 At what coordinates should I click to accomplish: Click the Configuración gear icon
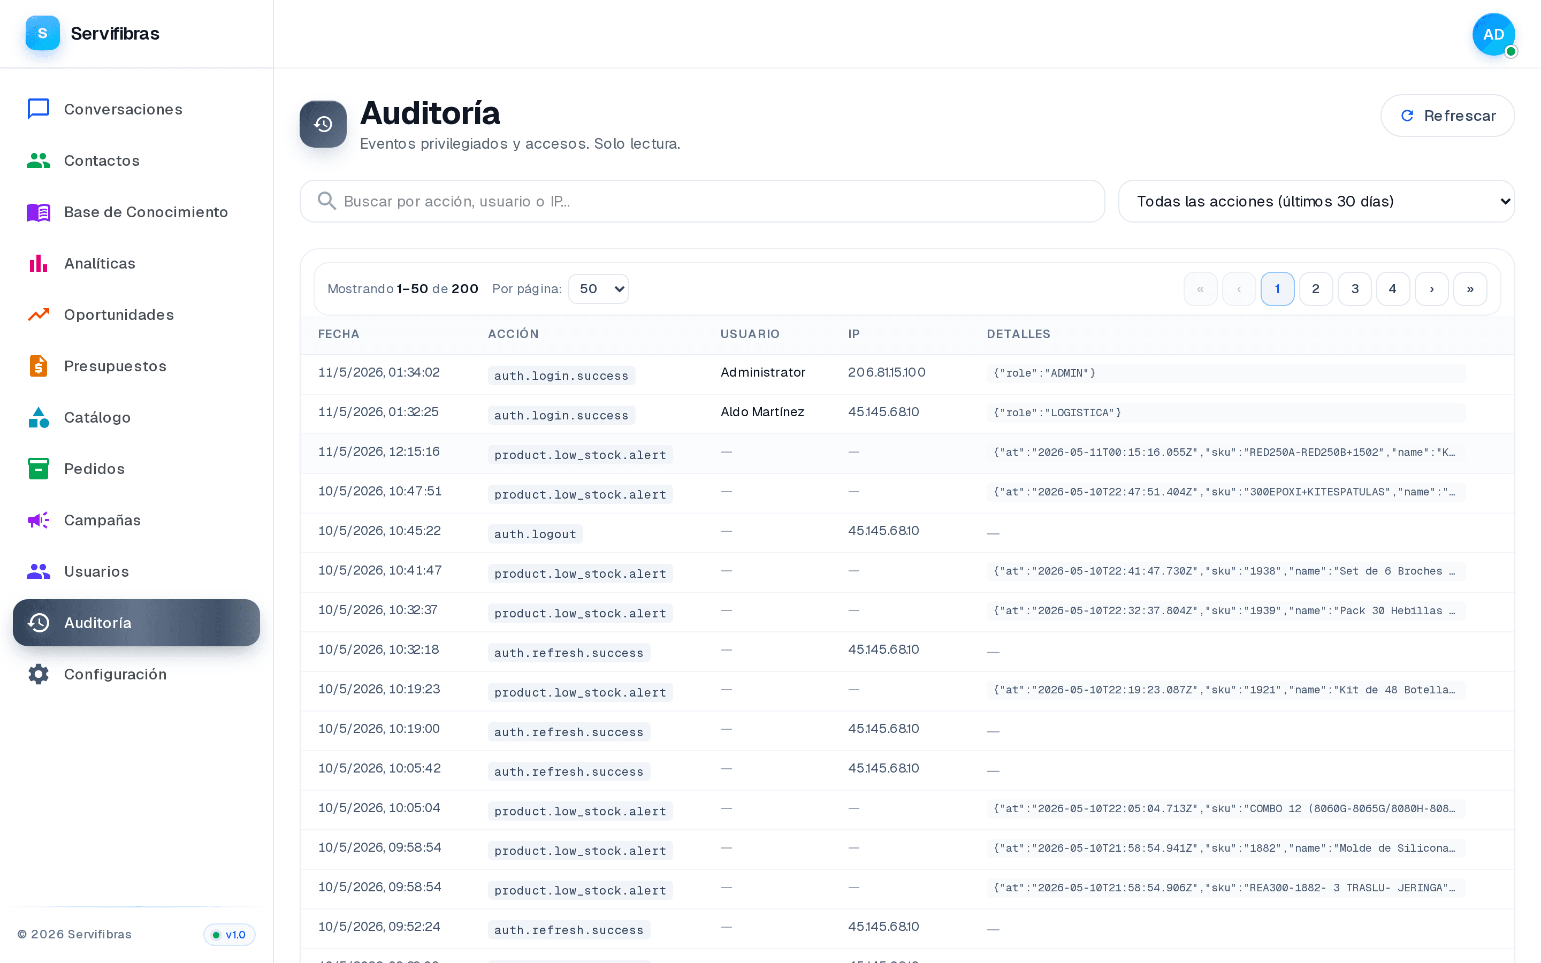coord(38,674)
